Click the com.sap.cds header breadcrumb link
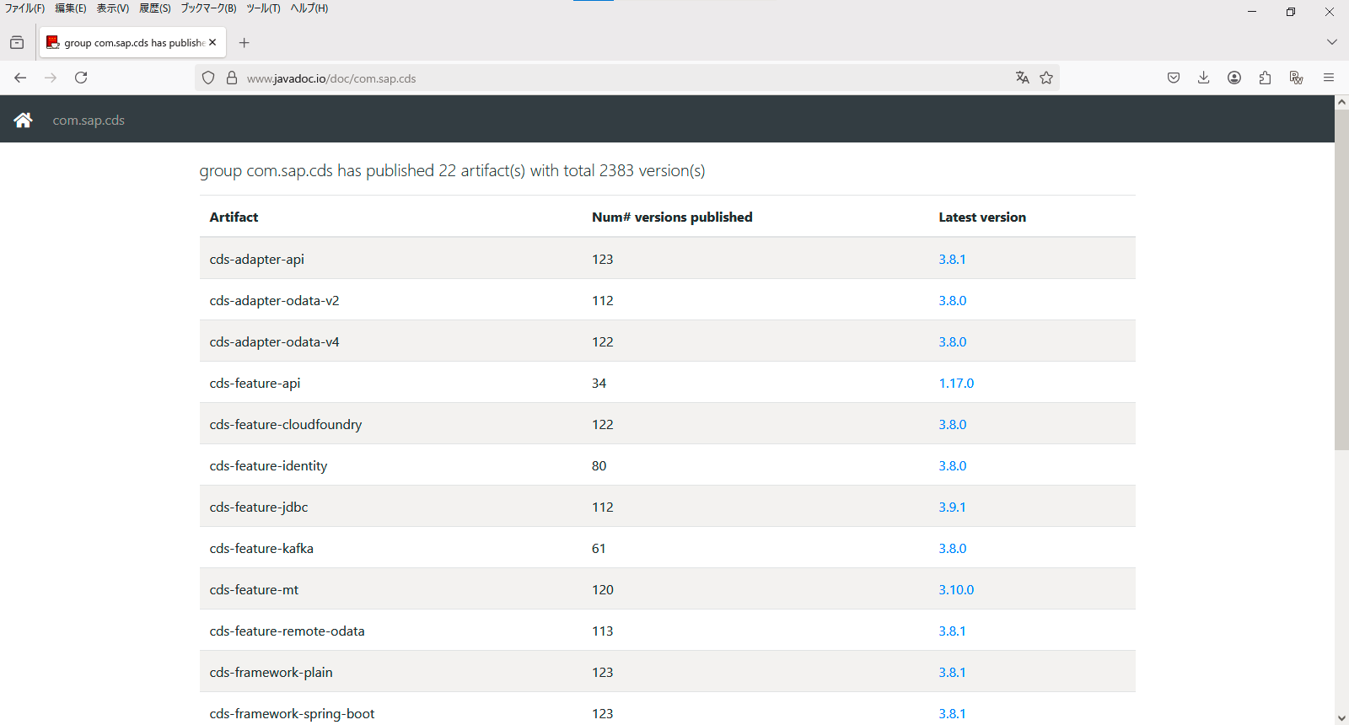1349x725 pixels. 89,120
